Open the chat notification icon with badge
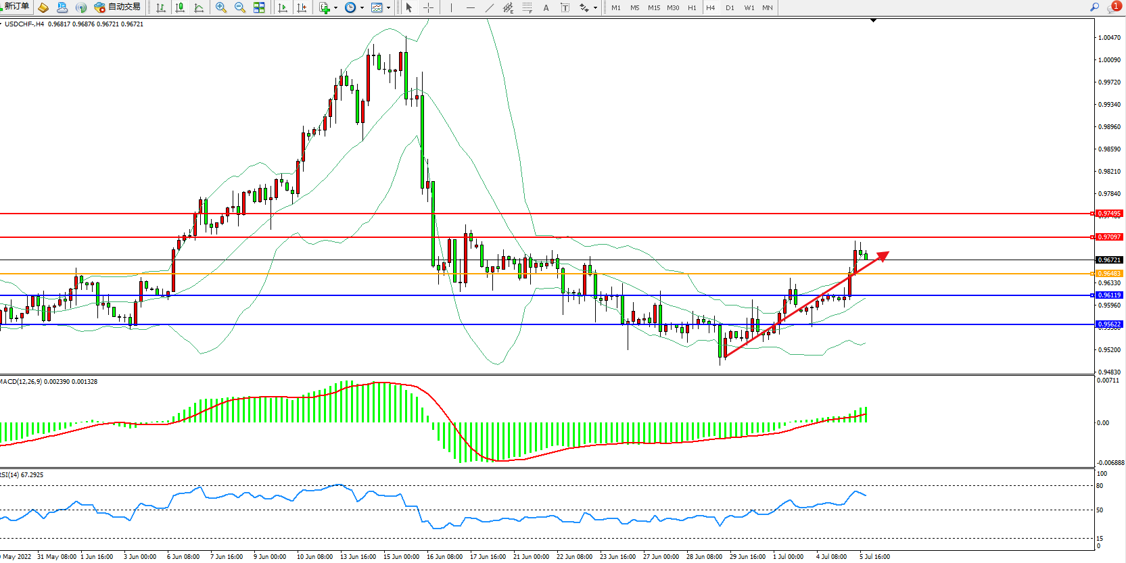Viewport: 1126px width, 563px height. coord(1113,7)
